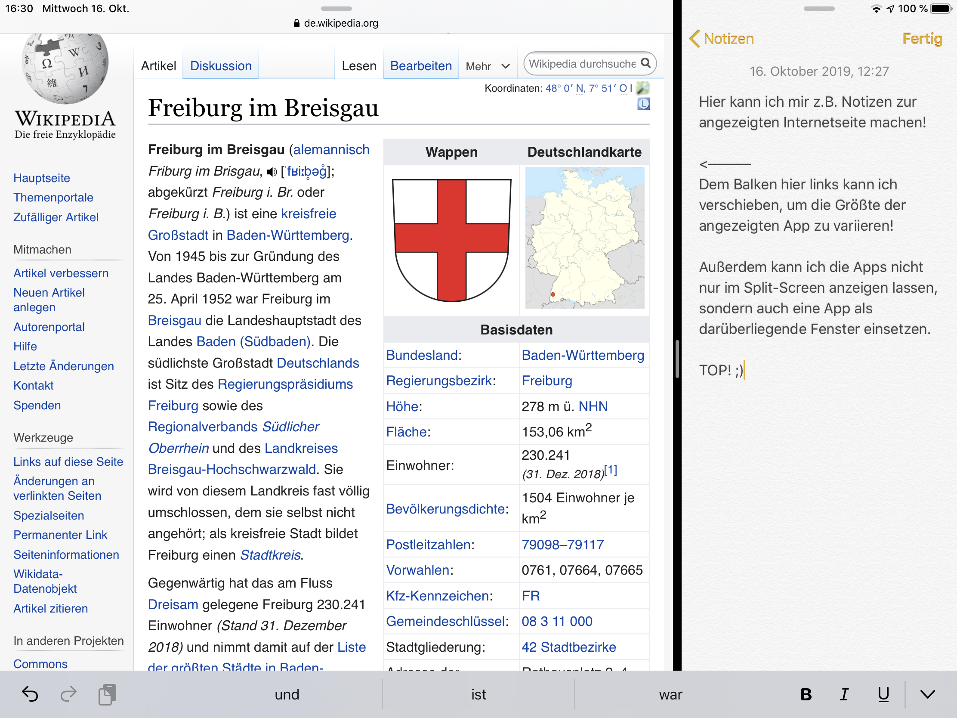Viewport: 957px width, 718px height.
Task: Toggle bold formatting in Notes
Action: pos(806,694)
